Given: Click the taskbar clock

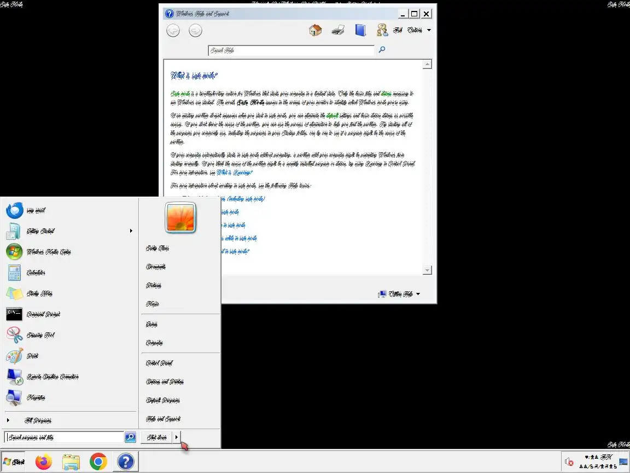Looking at the screenshot, I should point(598,462).
